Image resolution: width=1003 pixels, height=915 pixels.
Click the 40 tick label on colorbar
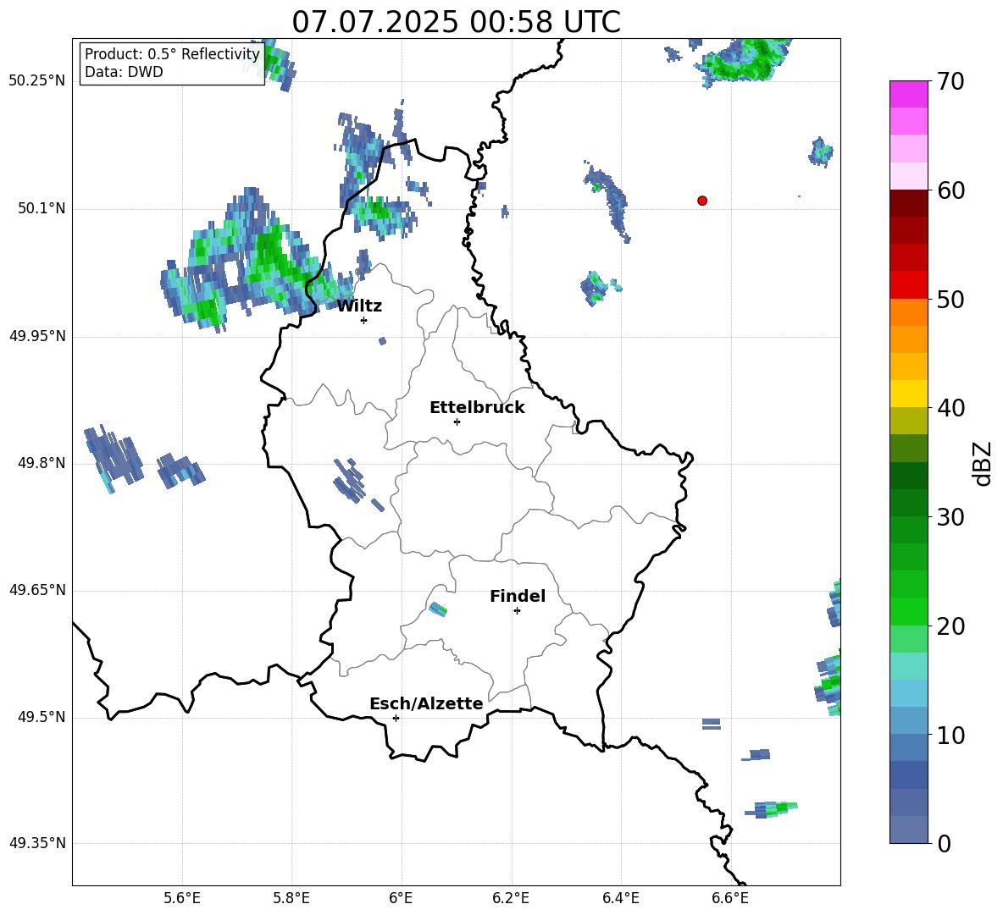pos(950,408)
